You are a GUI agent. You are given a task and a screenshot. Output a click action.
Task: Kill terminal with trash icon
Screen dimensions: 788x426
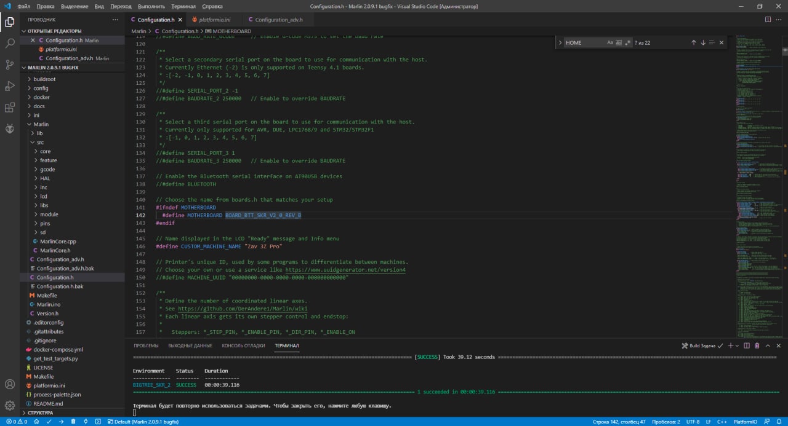point(757,345)
